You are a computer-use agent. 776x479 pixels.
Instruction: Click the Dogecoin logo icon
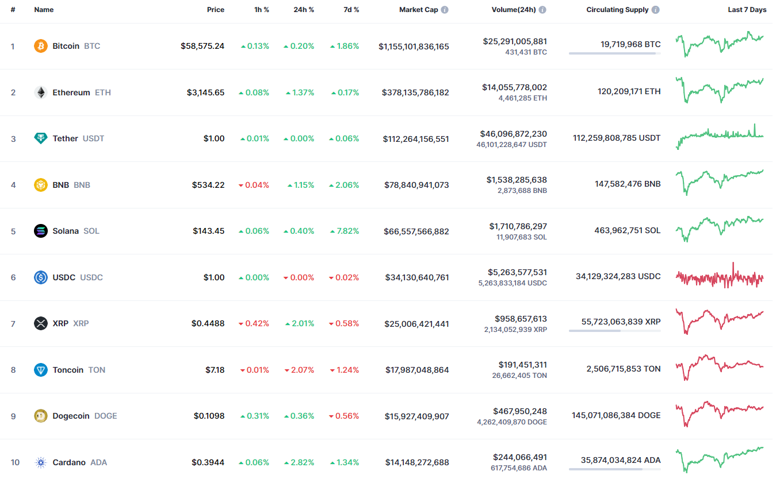coord(41,416)
